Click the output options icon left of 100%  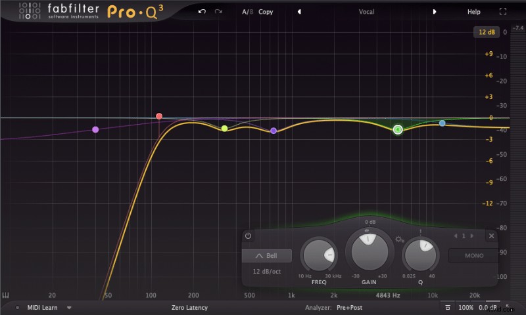[448, 307]
